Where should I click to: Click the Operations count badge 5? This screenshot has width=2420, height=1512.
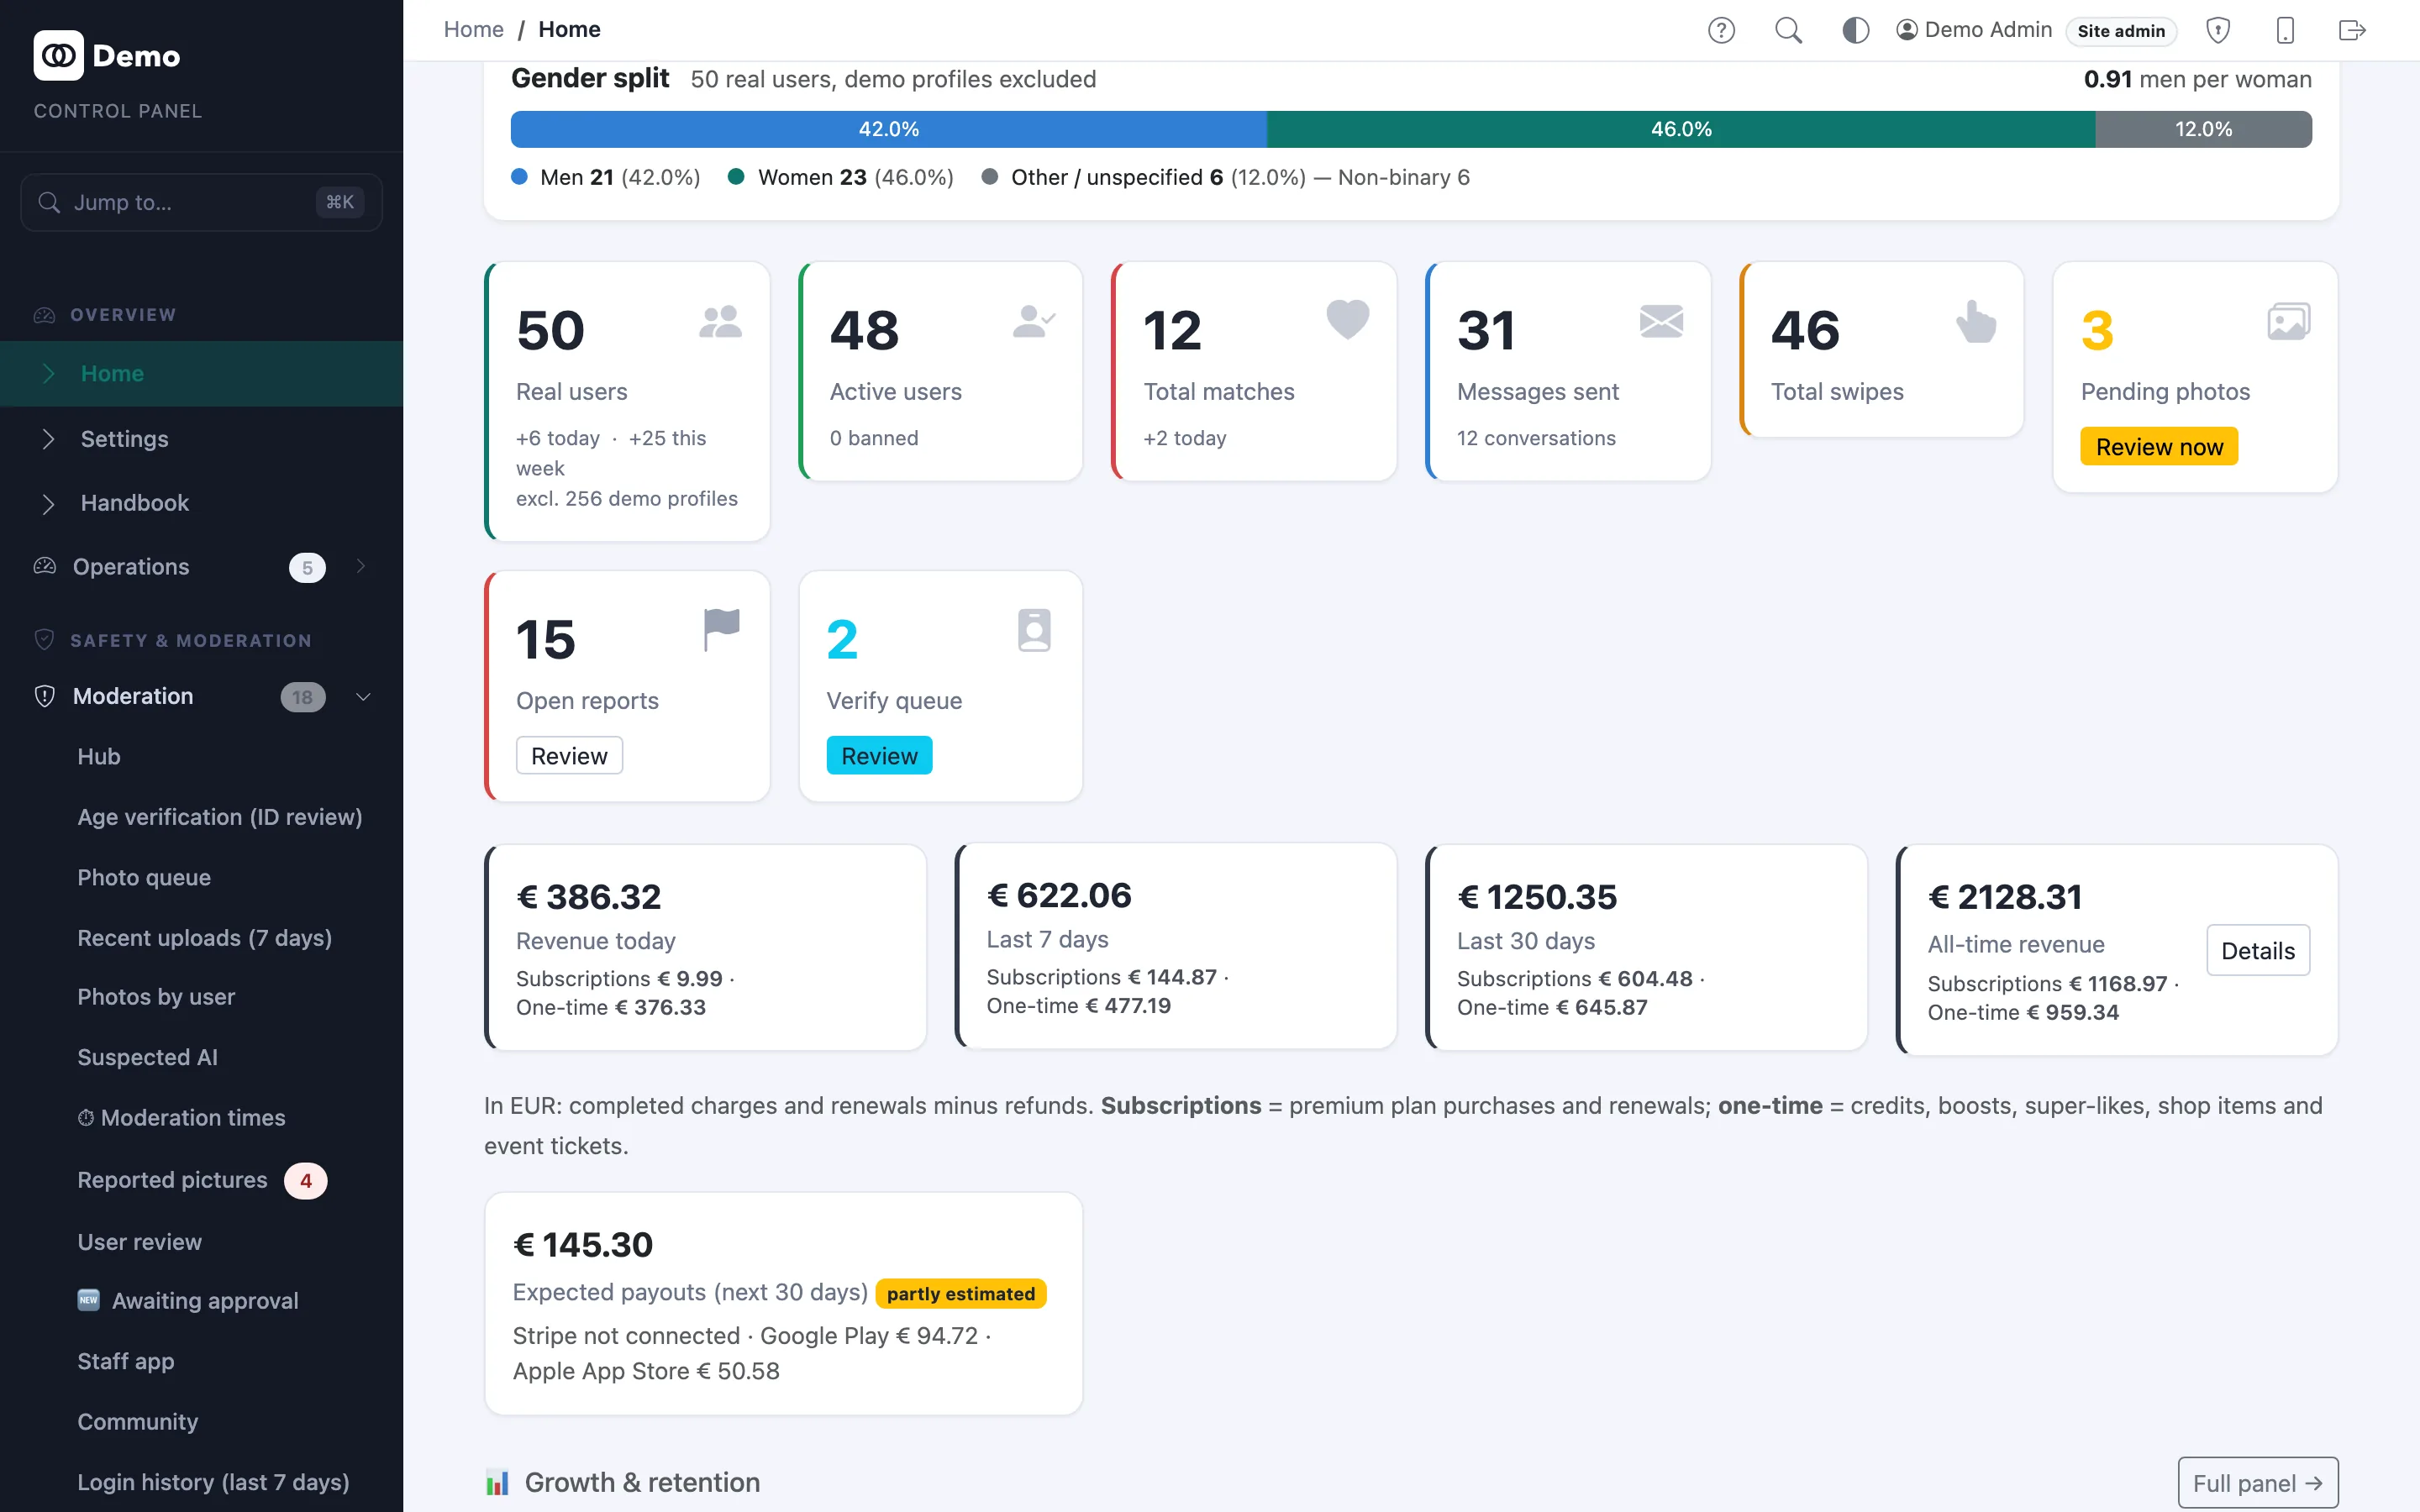coord(307,567)
